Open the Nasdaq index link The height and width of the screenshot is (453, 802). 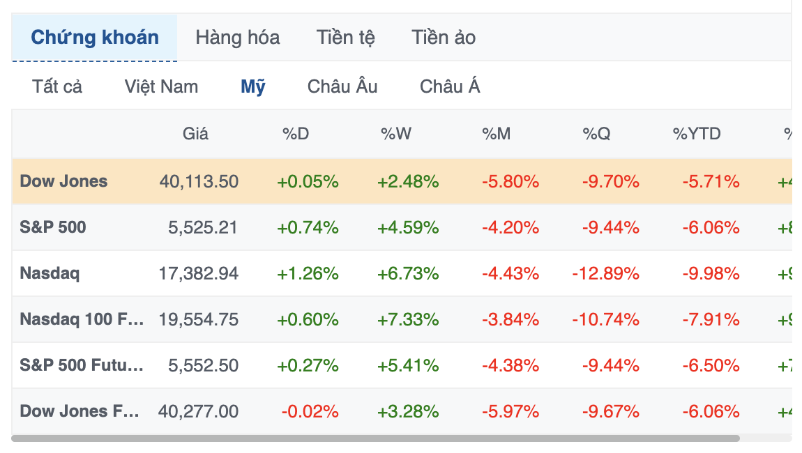point(50,273)
